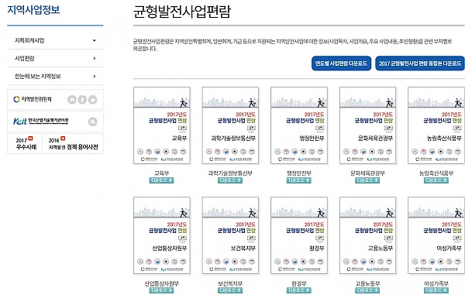Click the Keit 한국산업기술평가관리원 logo
This screenshot has height=298, width=465.
[x=41, y=122]
